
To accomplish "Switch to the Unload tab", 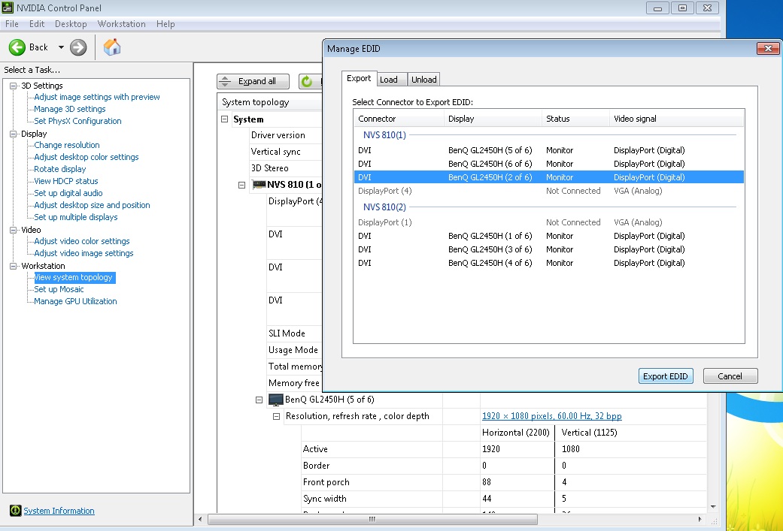I will click(424, 80).
